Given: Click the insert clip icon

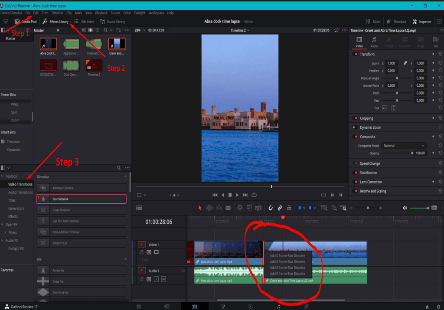Looking at the screenshot, I should (x=240, y=208).
